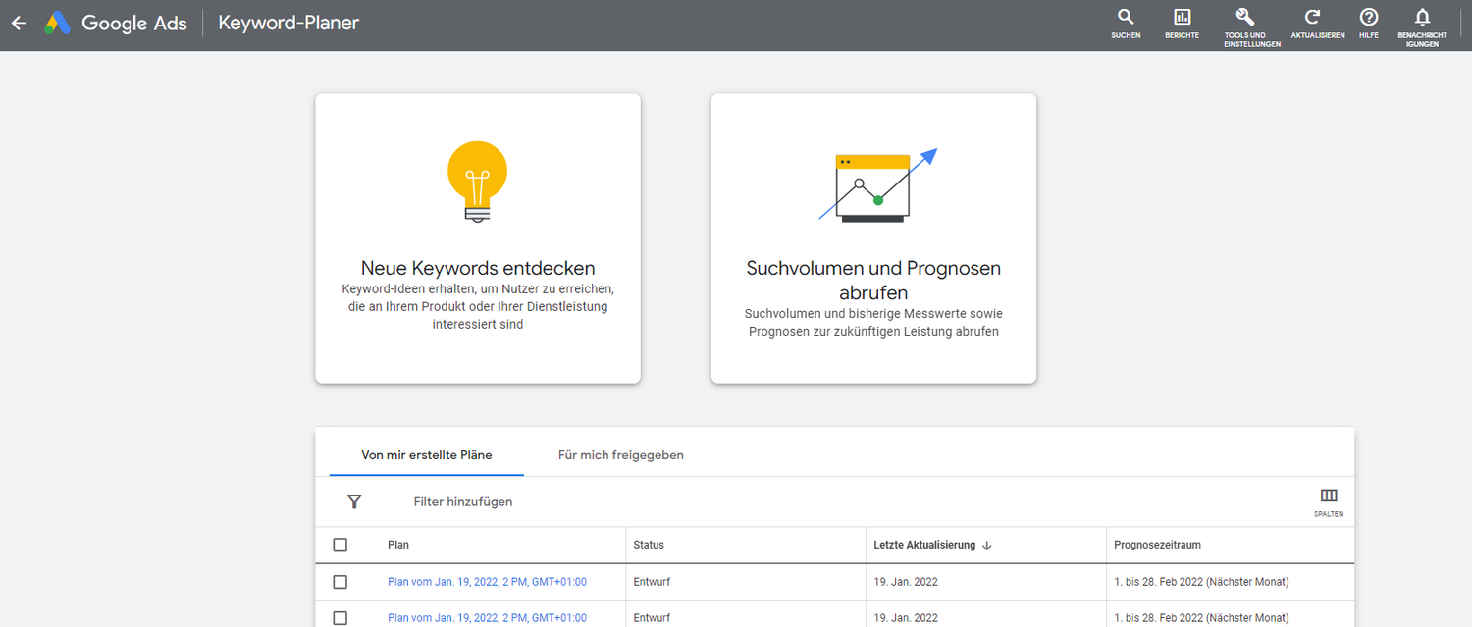Check the second plan row checkbox
Image resolution: width=1472 pixels, height=627 pixels.
341,618
